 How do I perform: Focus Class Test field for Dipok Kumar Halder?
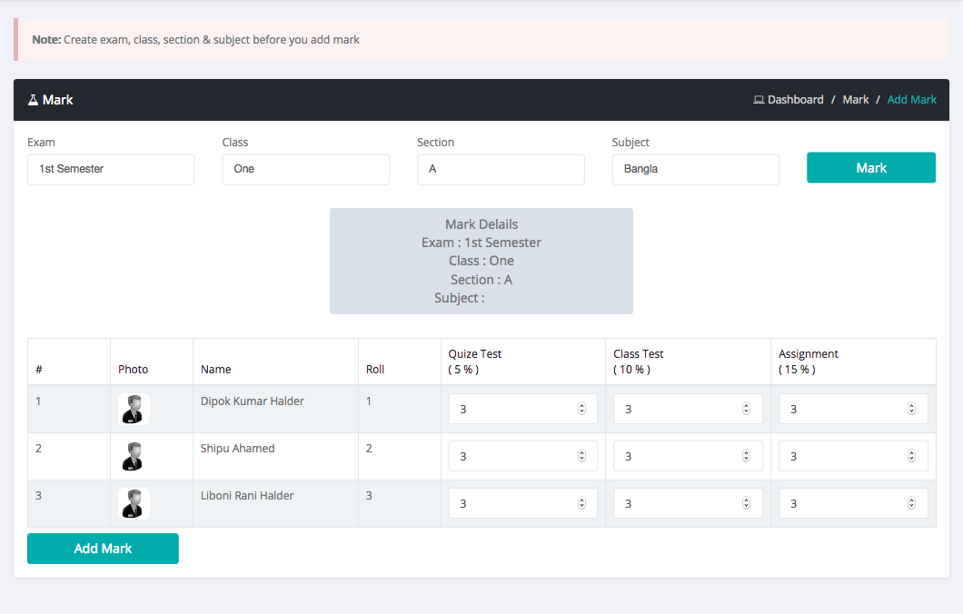677,409
